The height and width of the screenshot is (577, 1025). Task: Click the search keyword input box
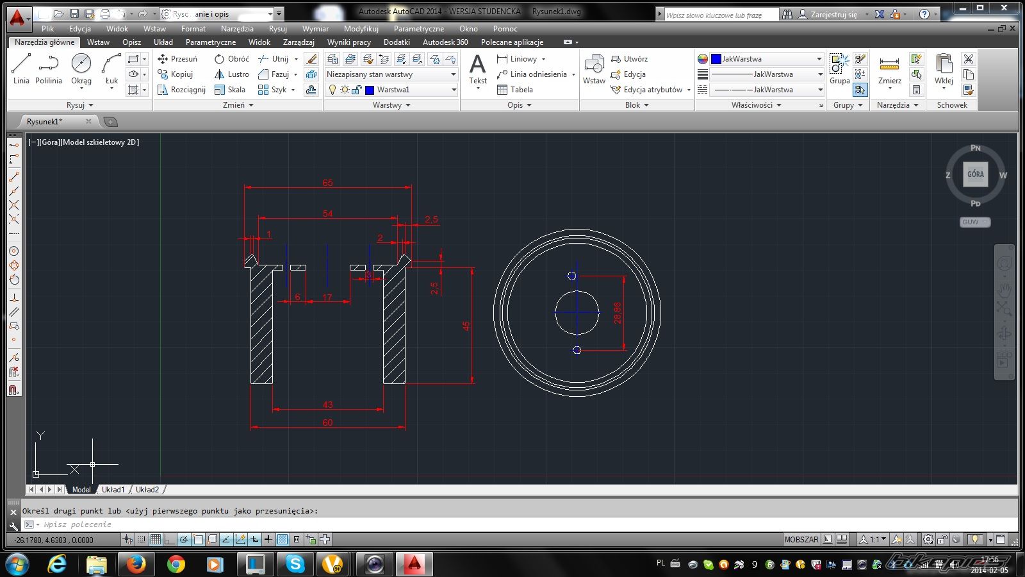tap(721, 14)
